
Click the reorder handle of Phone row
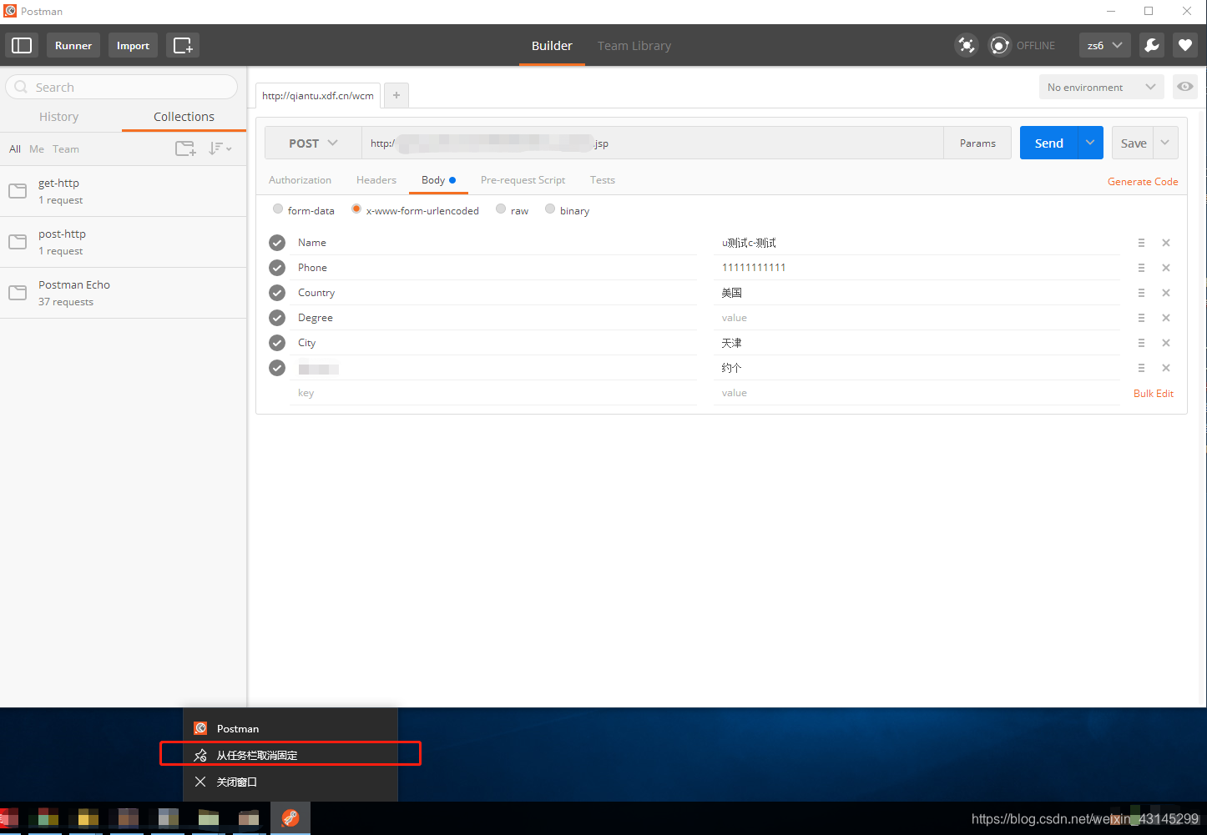[1141, 268]
